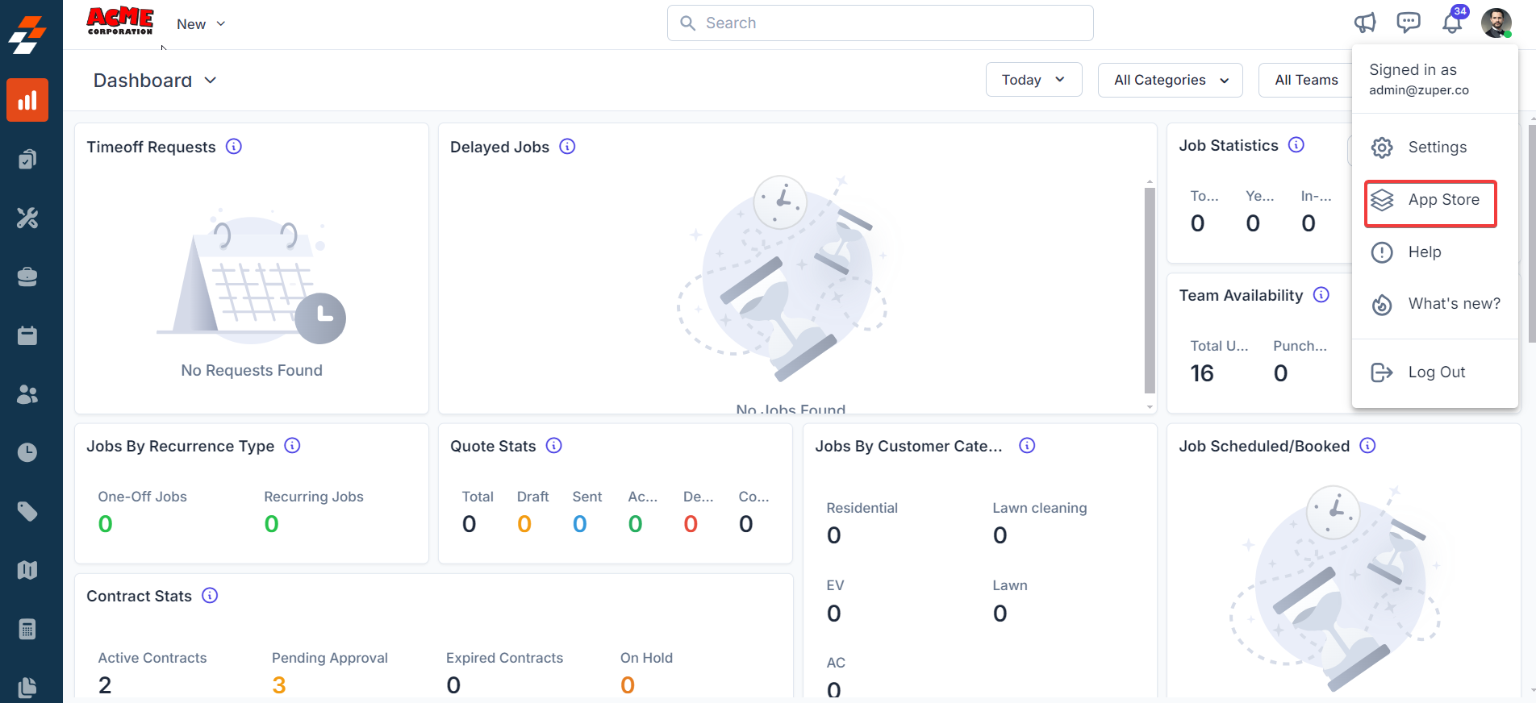
Task: Click the All Teams filter button
Action: click(1306, 80)
